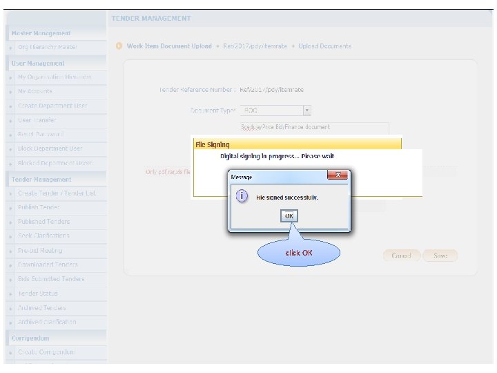Open Archived Clarification
The height and width of the screenshot is (373, 497).
click(x=47, y=322)
